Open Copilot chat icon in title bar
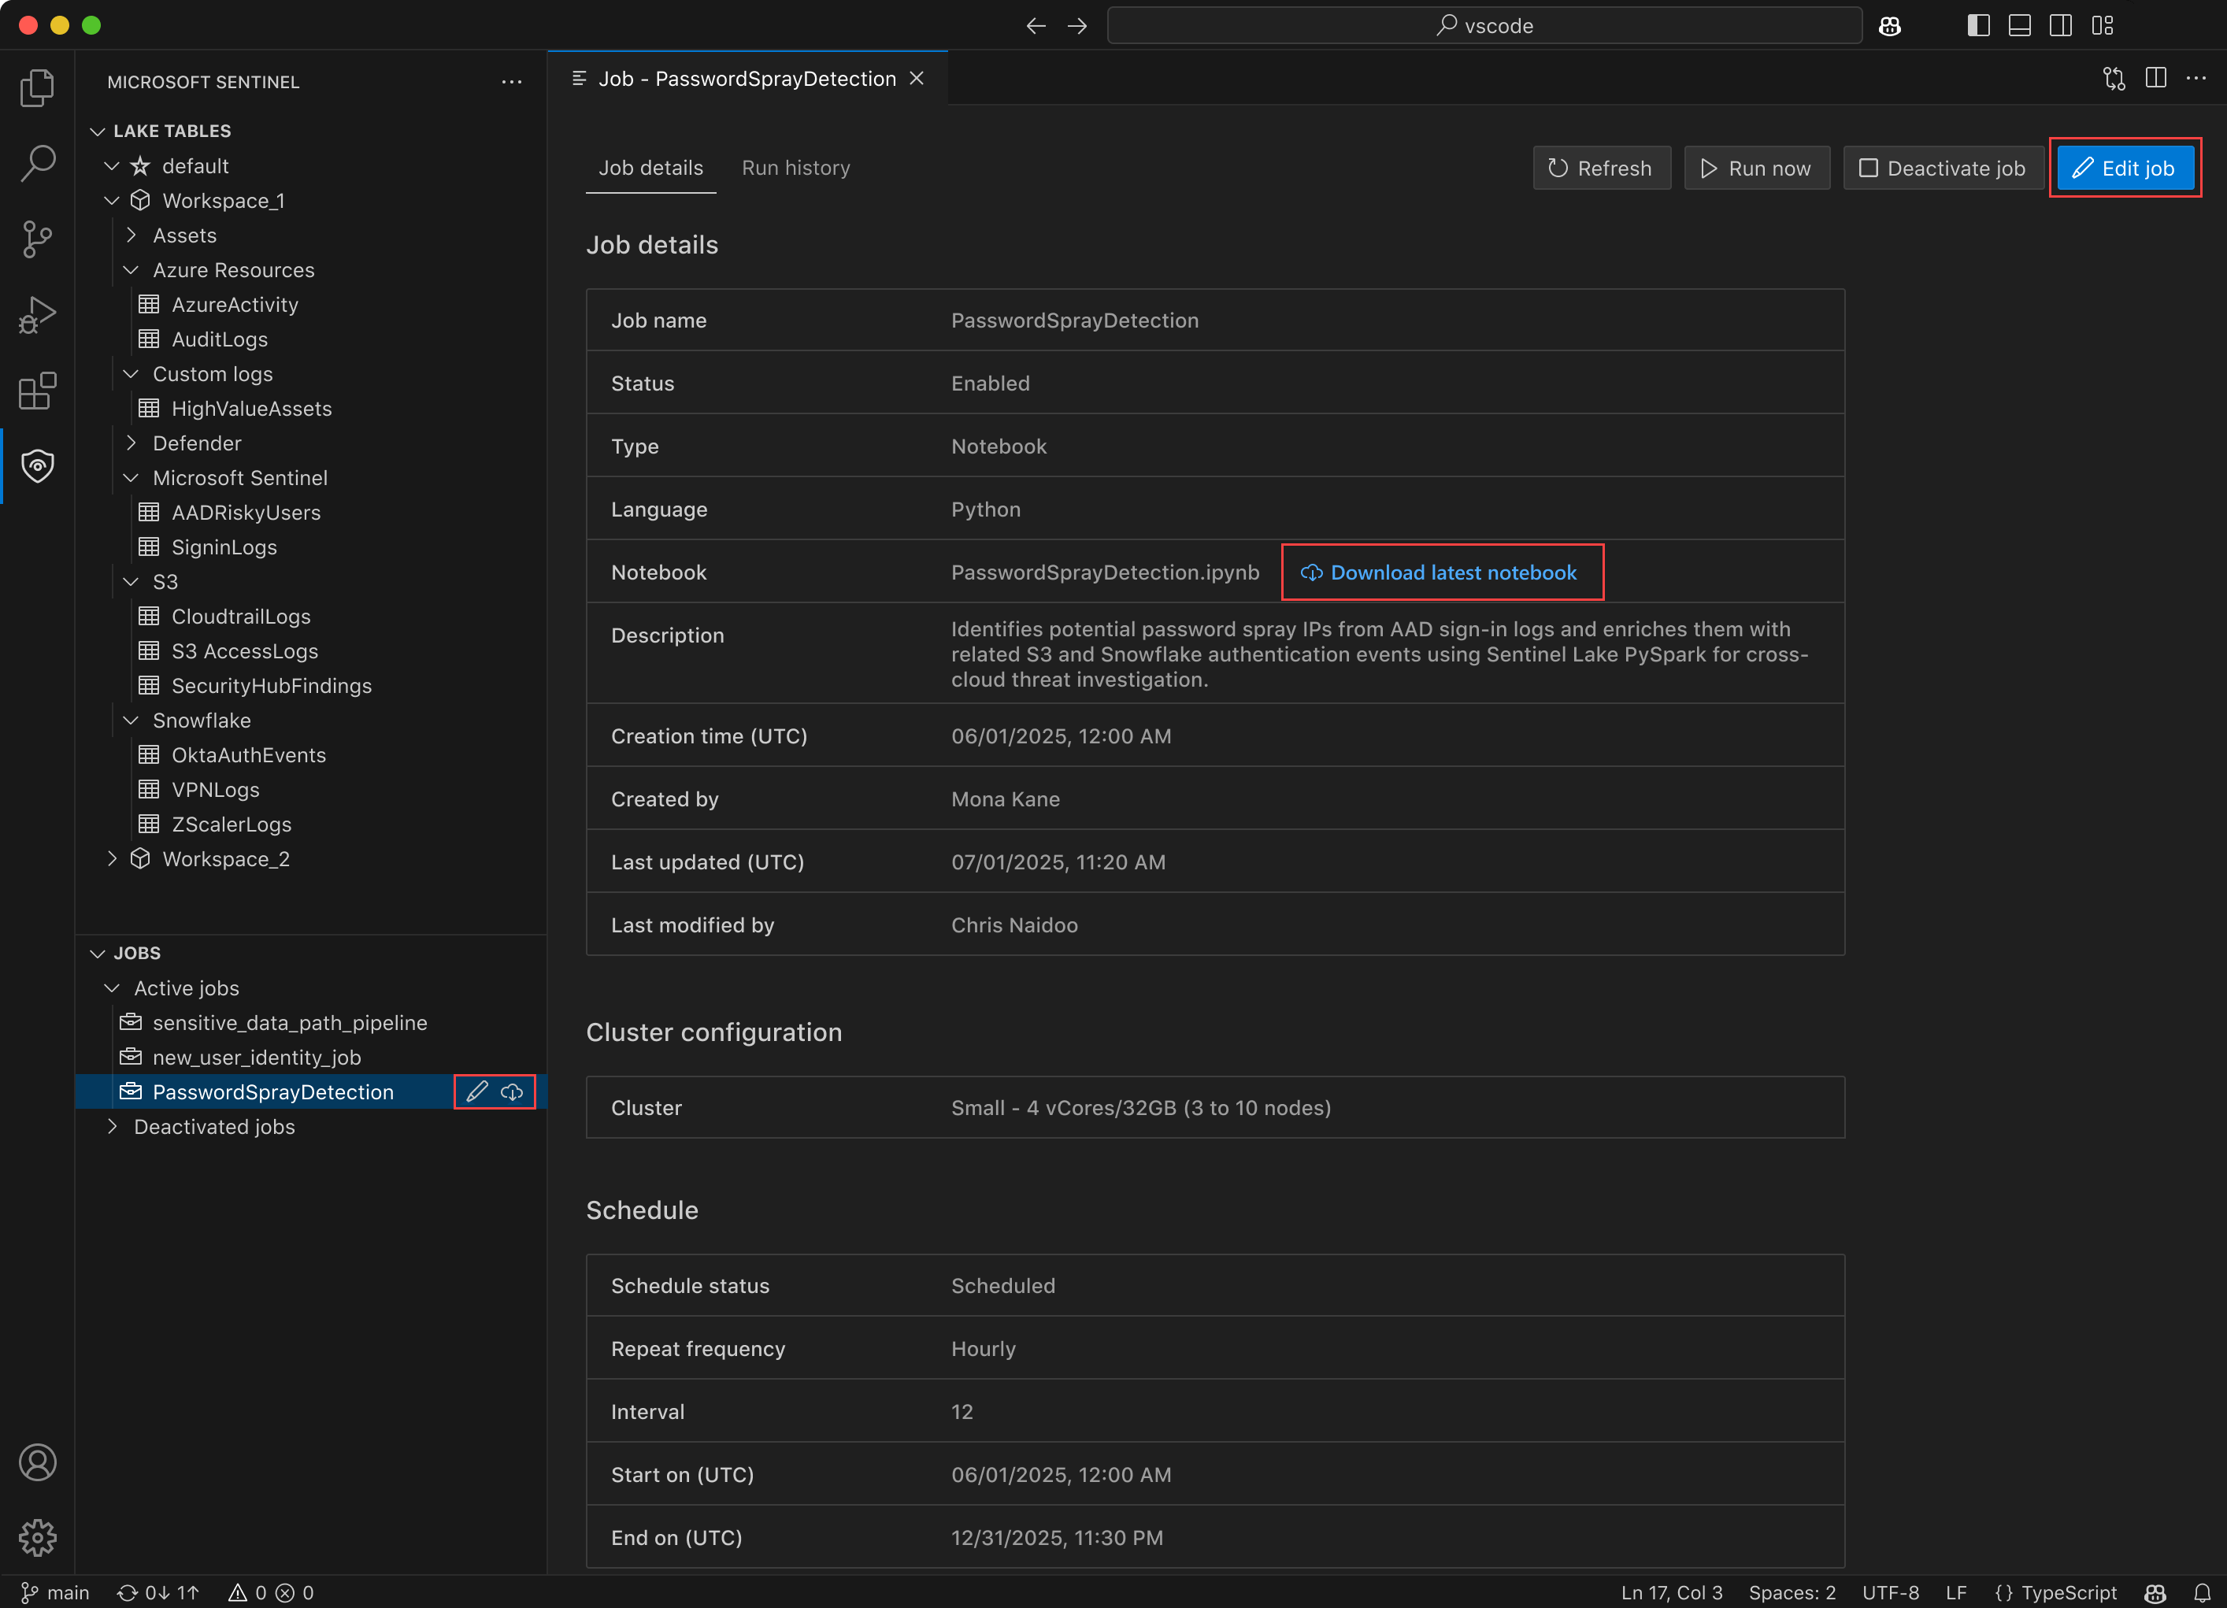Viewport: 2227px width, 1608px height. [x=1889, y=25]
